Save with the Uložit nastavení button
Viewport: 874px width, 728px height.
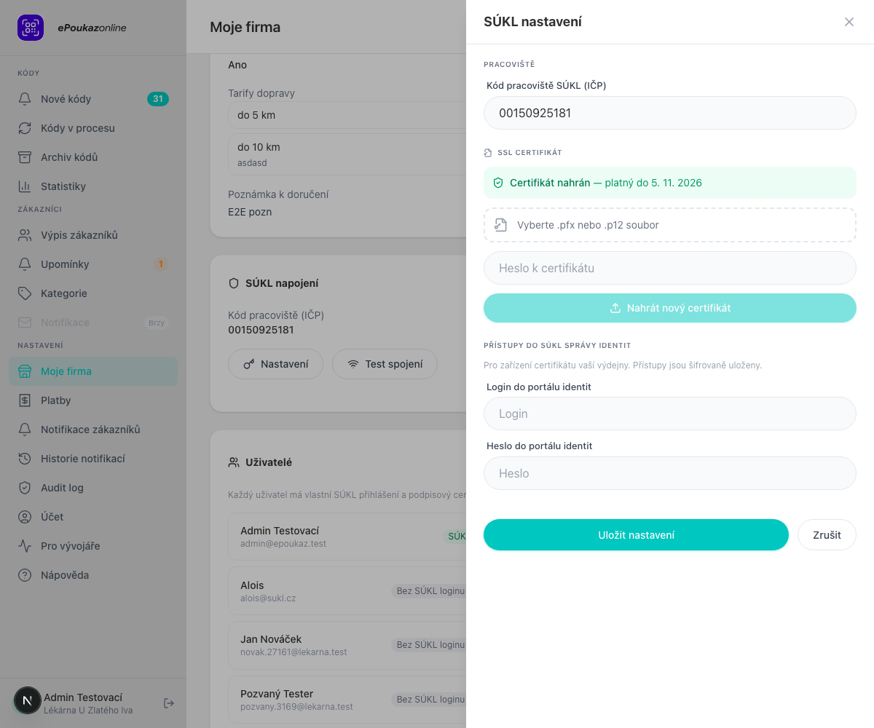click(x=636, y=535)
